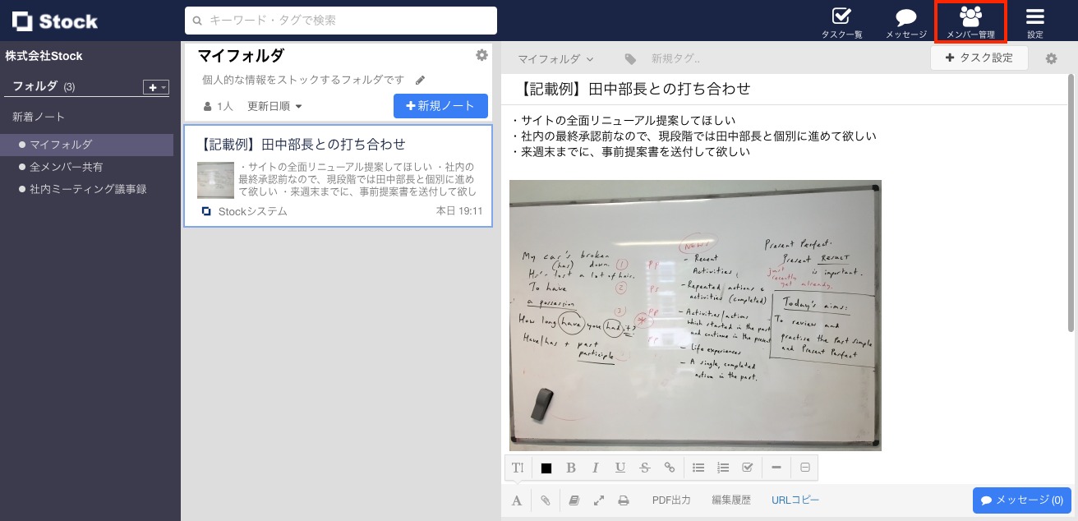Insert a checklist from the toolbar

(747, 468)
